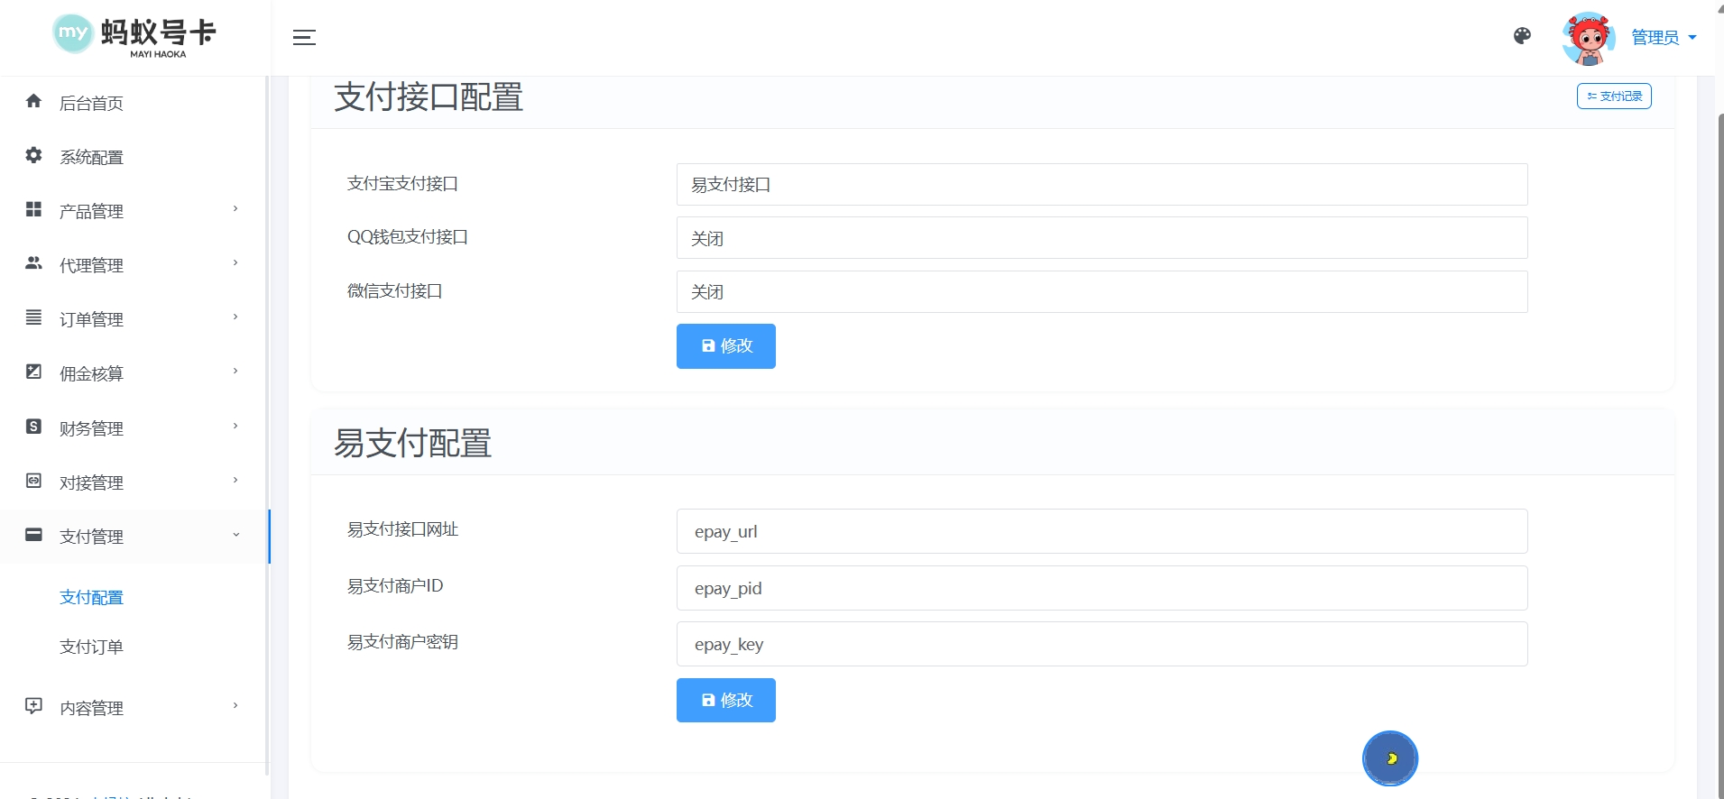Click 修改 button under 易支付配置
The width and height of the screenshot is (1724, 799).
pyautogui.click(x=725, y=700)
